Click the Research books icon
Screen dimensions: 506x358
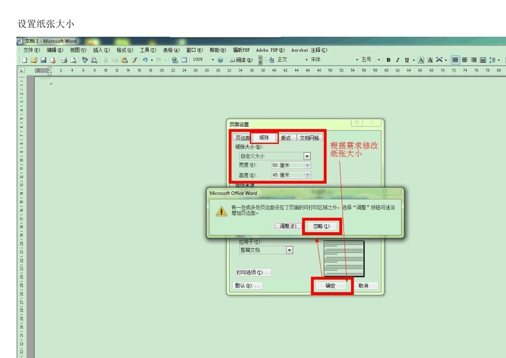[x=94, y=60]
